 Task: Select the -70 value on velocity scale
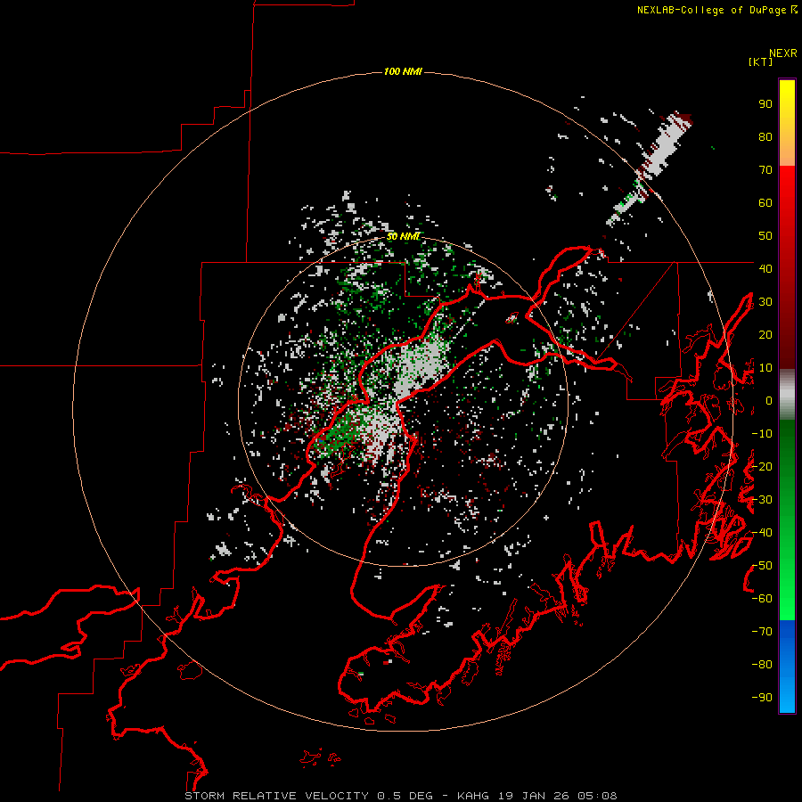(762, 632)
